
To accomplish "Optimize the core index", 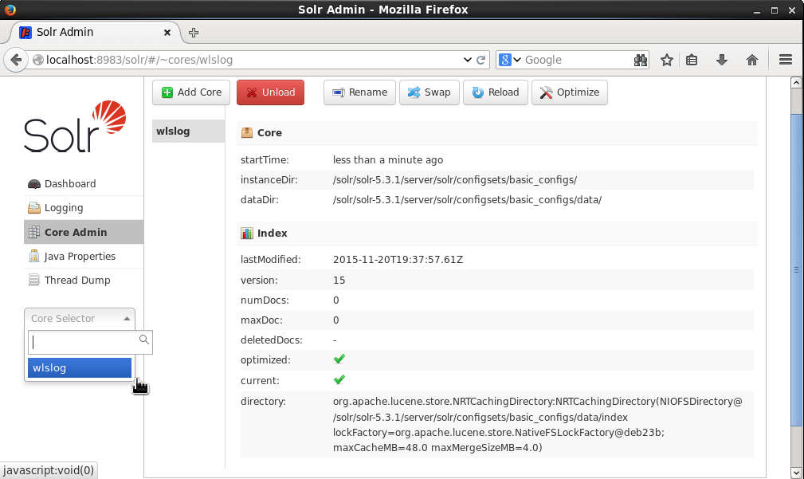I will (x=569, y=92).
